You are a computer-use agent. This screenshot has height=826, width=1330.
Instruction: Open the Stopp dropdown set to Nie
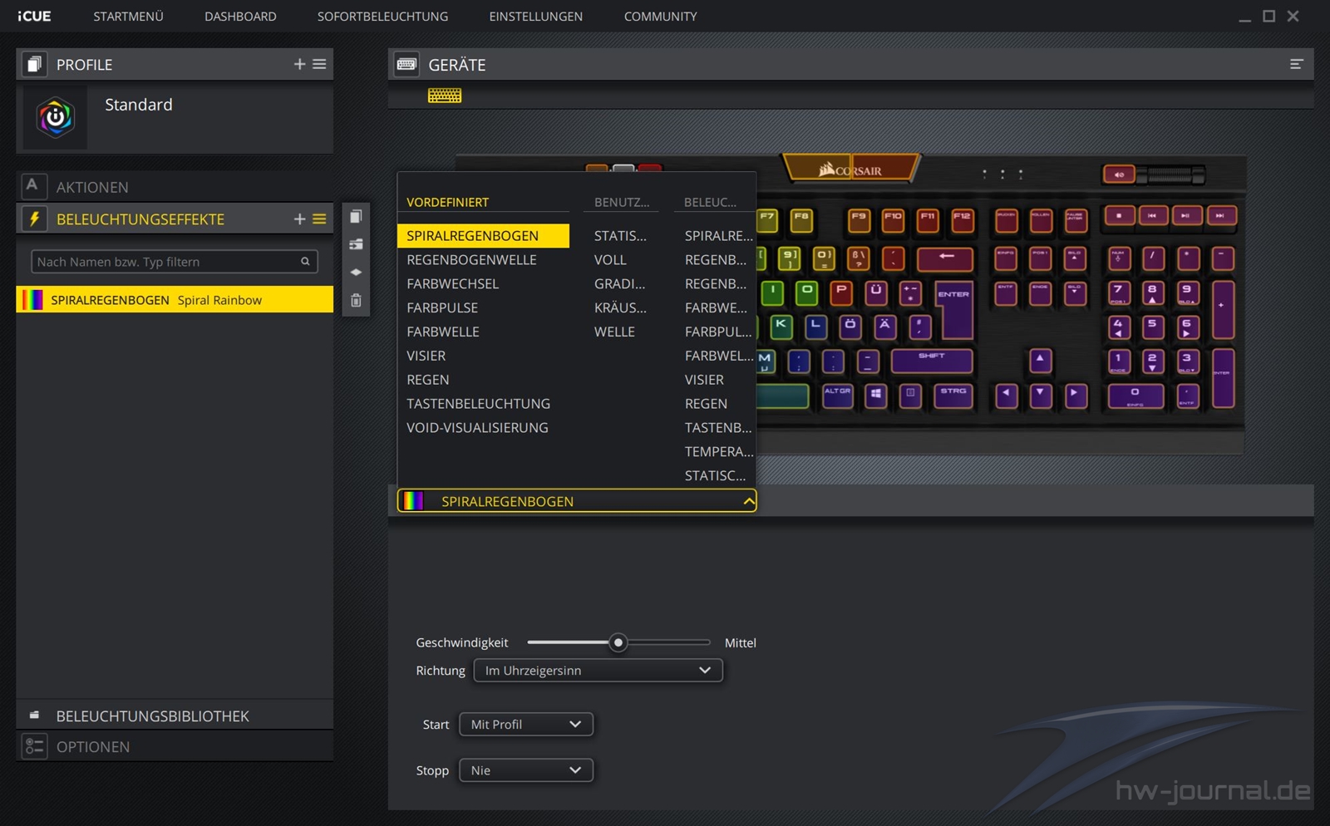click(x=525, y=770)
